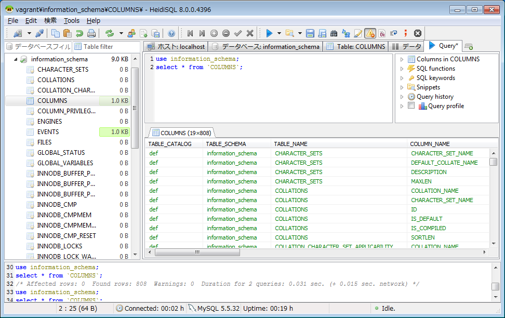The image size is (505, 318).
Task: Select the COLUMNS (19×808) result tab
Action: 182,132
